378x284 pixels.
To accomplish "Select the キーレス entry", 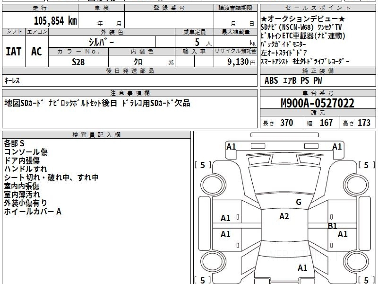I will point(12,81).
